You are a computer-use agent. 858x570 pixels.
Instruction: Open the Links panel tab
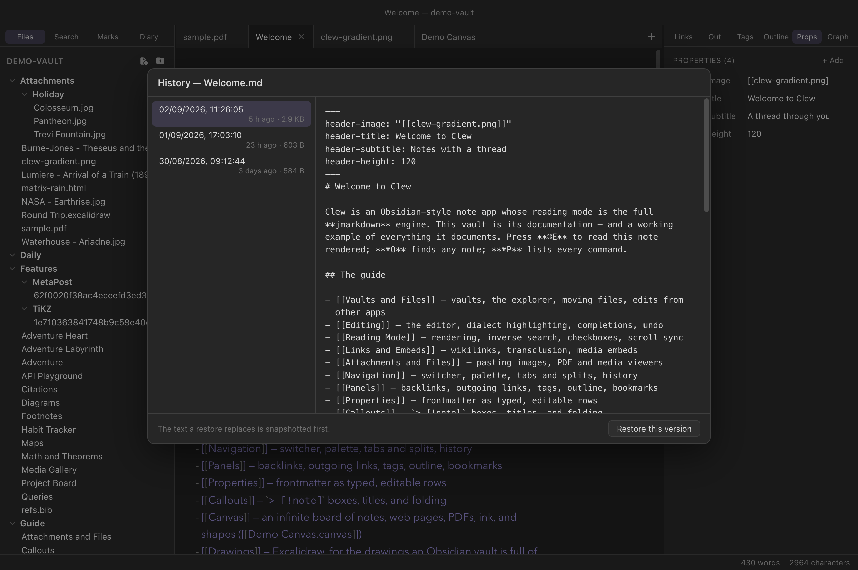click(684, 37)
